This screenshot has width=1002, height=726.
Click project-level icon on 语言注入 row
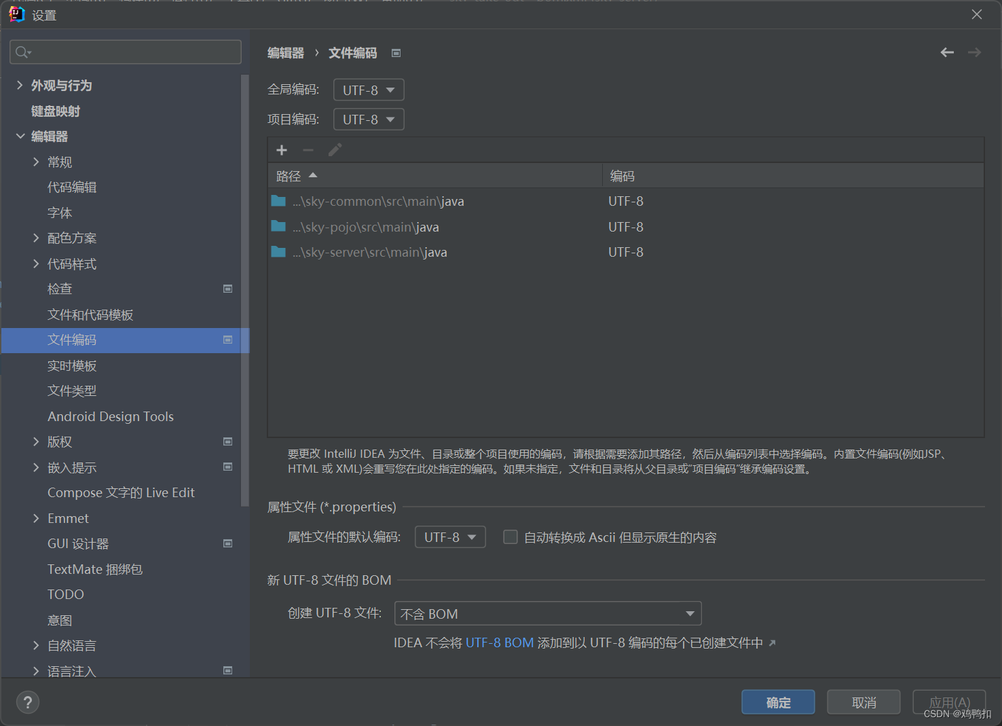coord(228,670)
